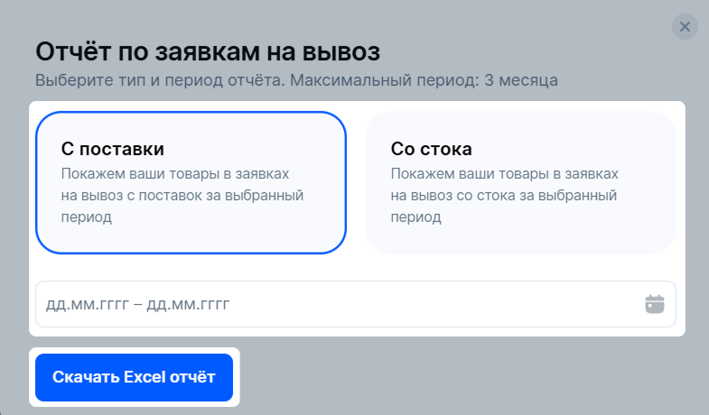
Task: Open the calendar date picker icon
Action: (x=654, y=304)
